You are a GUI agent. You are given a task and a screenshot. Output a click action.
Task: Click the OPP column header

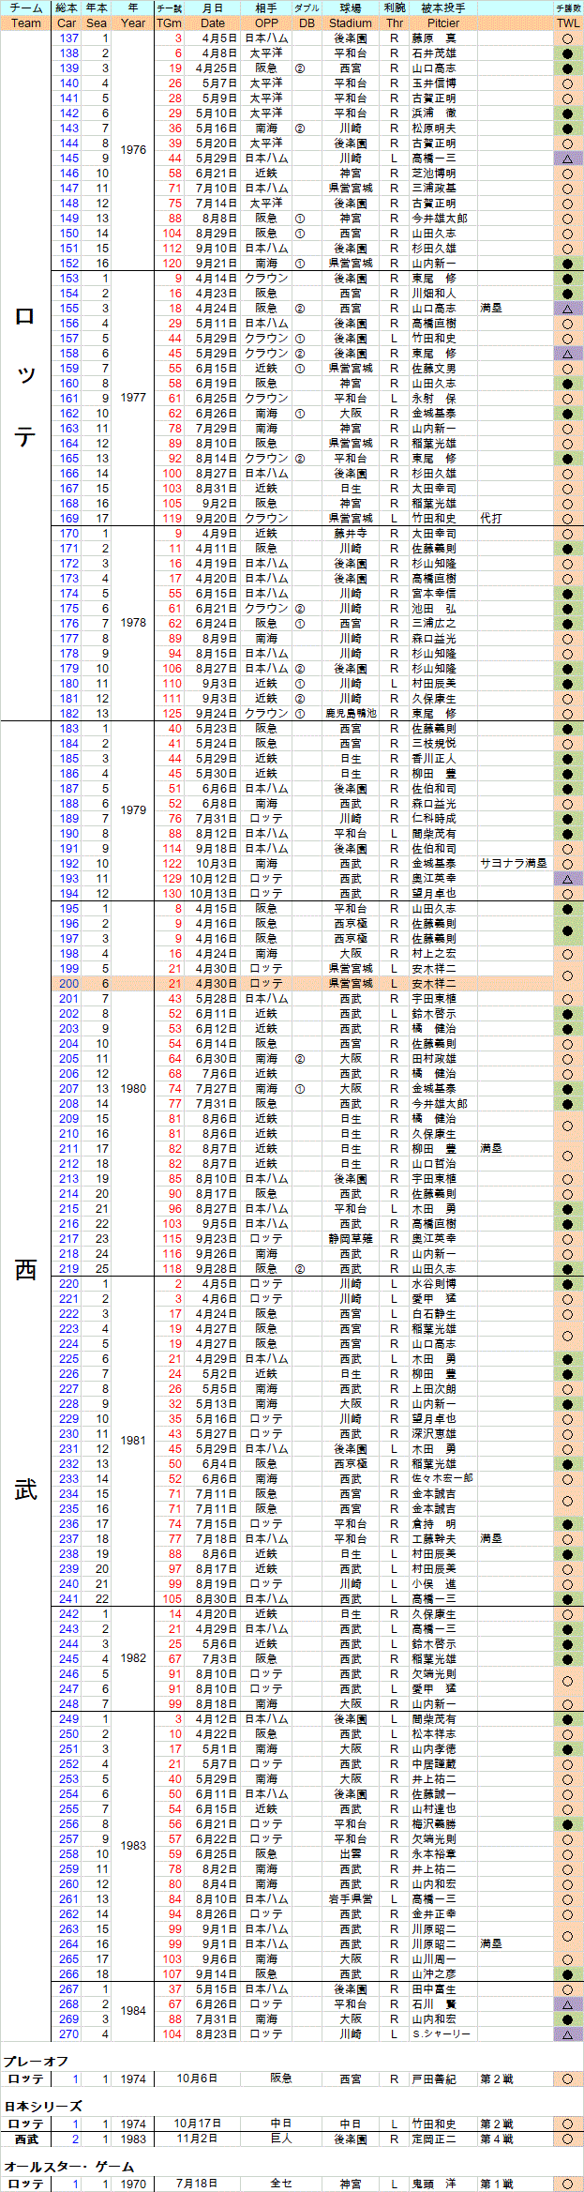266,23
